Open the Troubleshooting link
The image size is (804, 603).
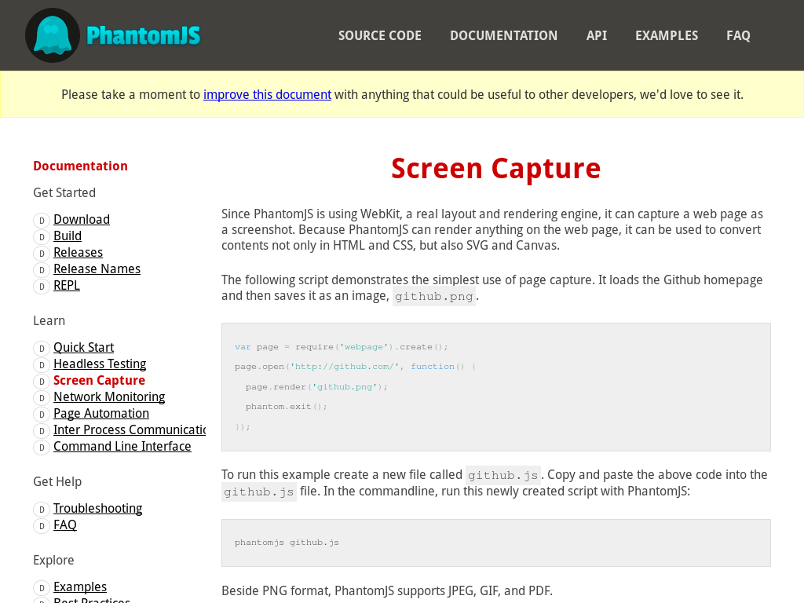(97, 508)
